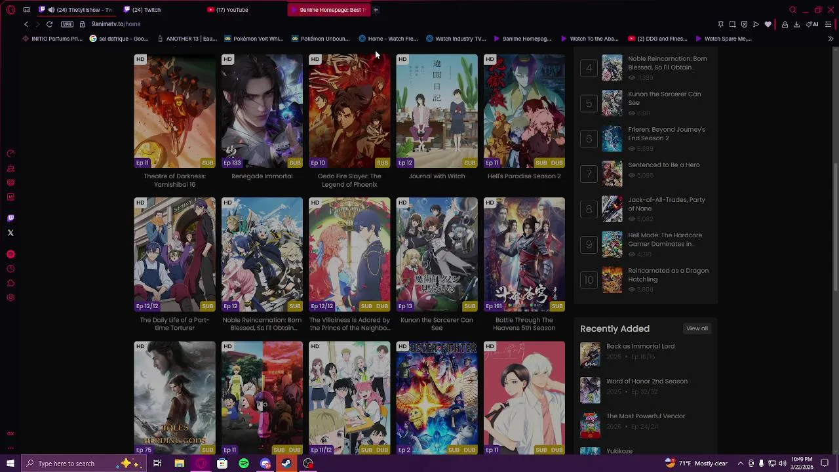Open the weather widget showing 71°F

point(695,463)
